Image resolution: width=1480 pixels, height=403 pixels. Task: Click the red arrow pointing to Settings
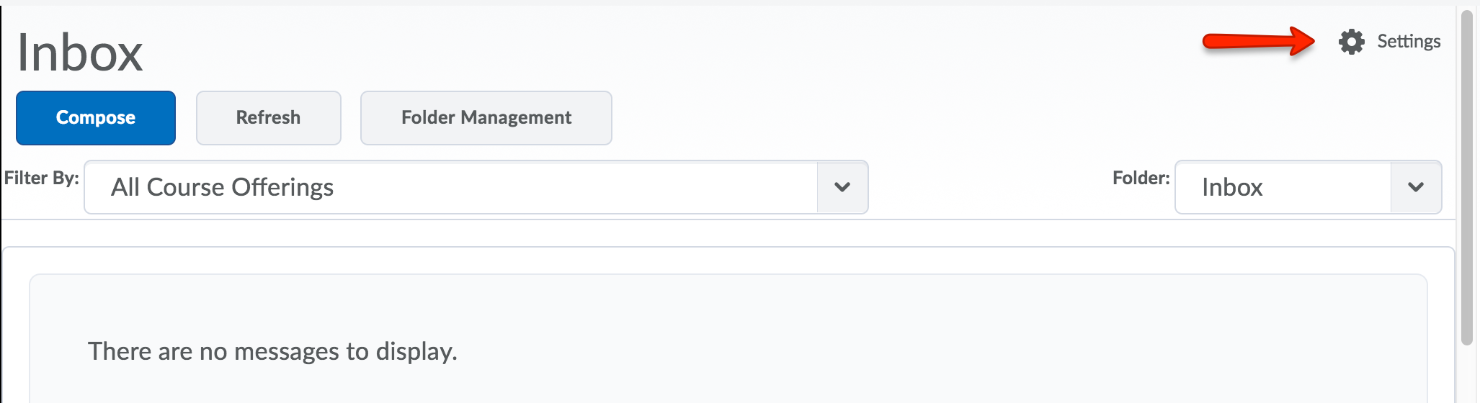coord(1257,42)
